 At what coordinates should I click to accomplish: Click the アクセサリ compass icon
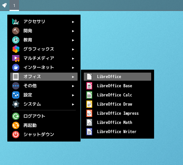point(16,22)
